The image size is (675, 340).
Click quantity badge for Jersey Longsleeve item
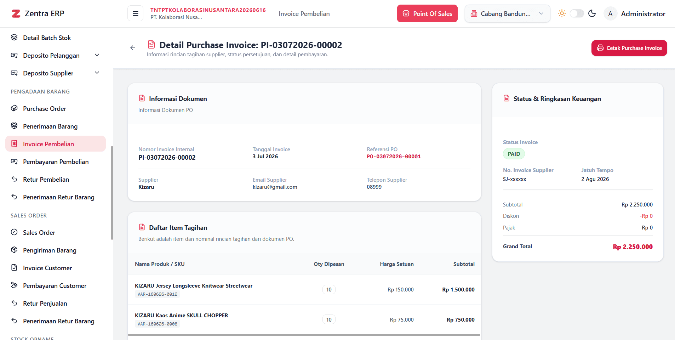[329, 289]
